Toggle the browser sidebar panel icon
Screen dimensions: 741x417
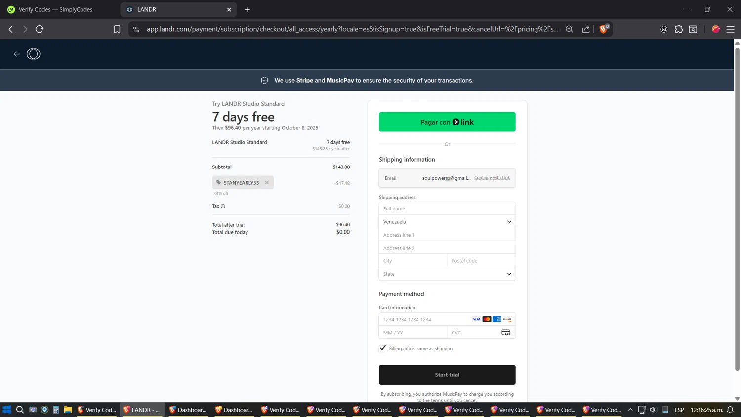[693, 29]
